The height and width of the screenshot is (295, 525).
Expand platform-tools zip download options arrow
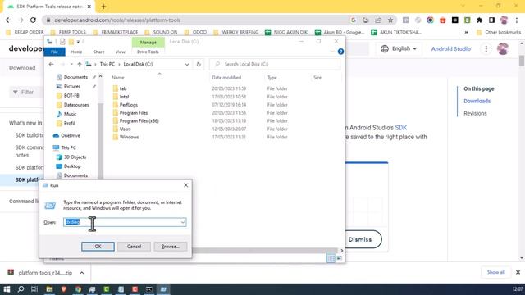click(x=82, y=273)
